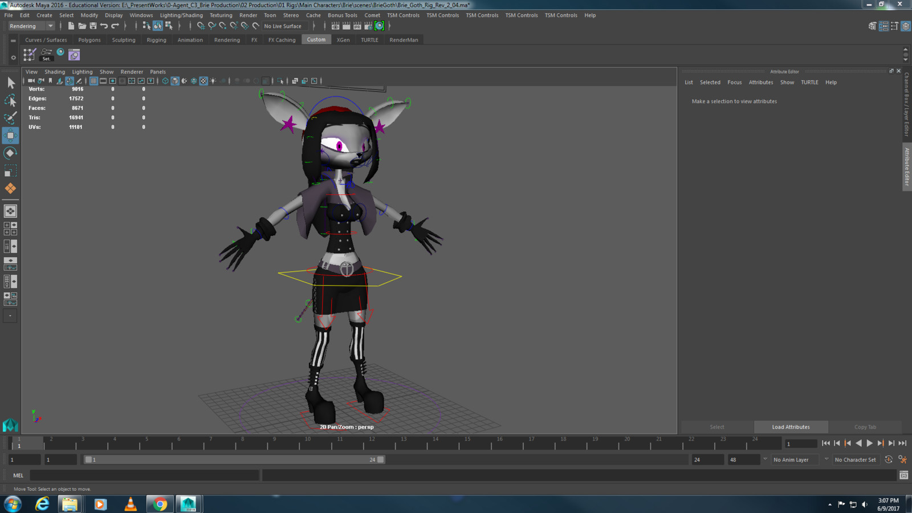
Task: Pick the Scale tool in toolbox
Action: (x=10, y=171)
